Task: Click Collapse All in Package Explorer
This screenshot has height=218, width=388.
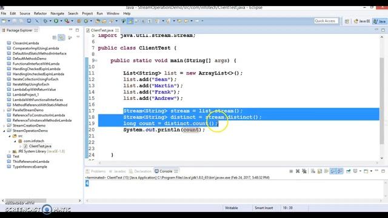Action: pyautogui.click(x=55, y=38)
